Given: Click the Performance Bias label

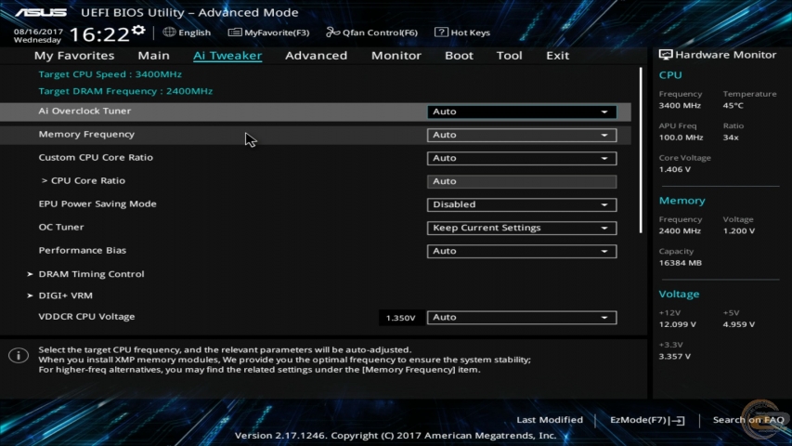Looking at the screenshot, I should click(83, 250).
